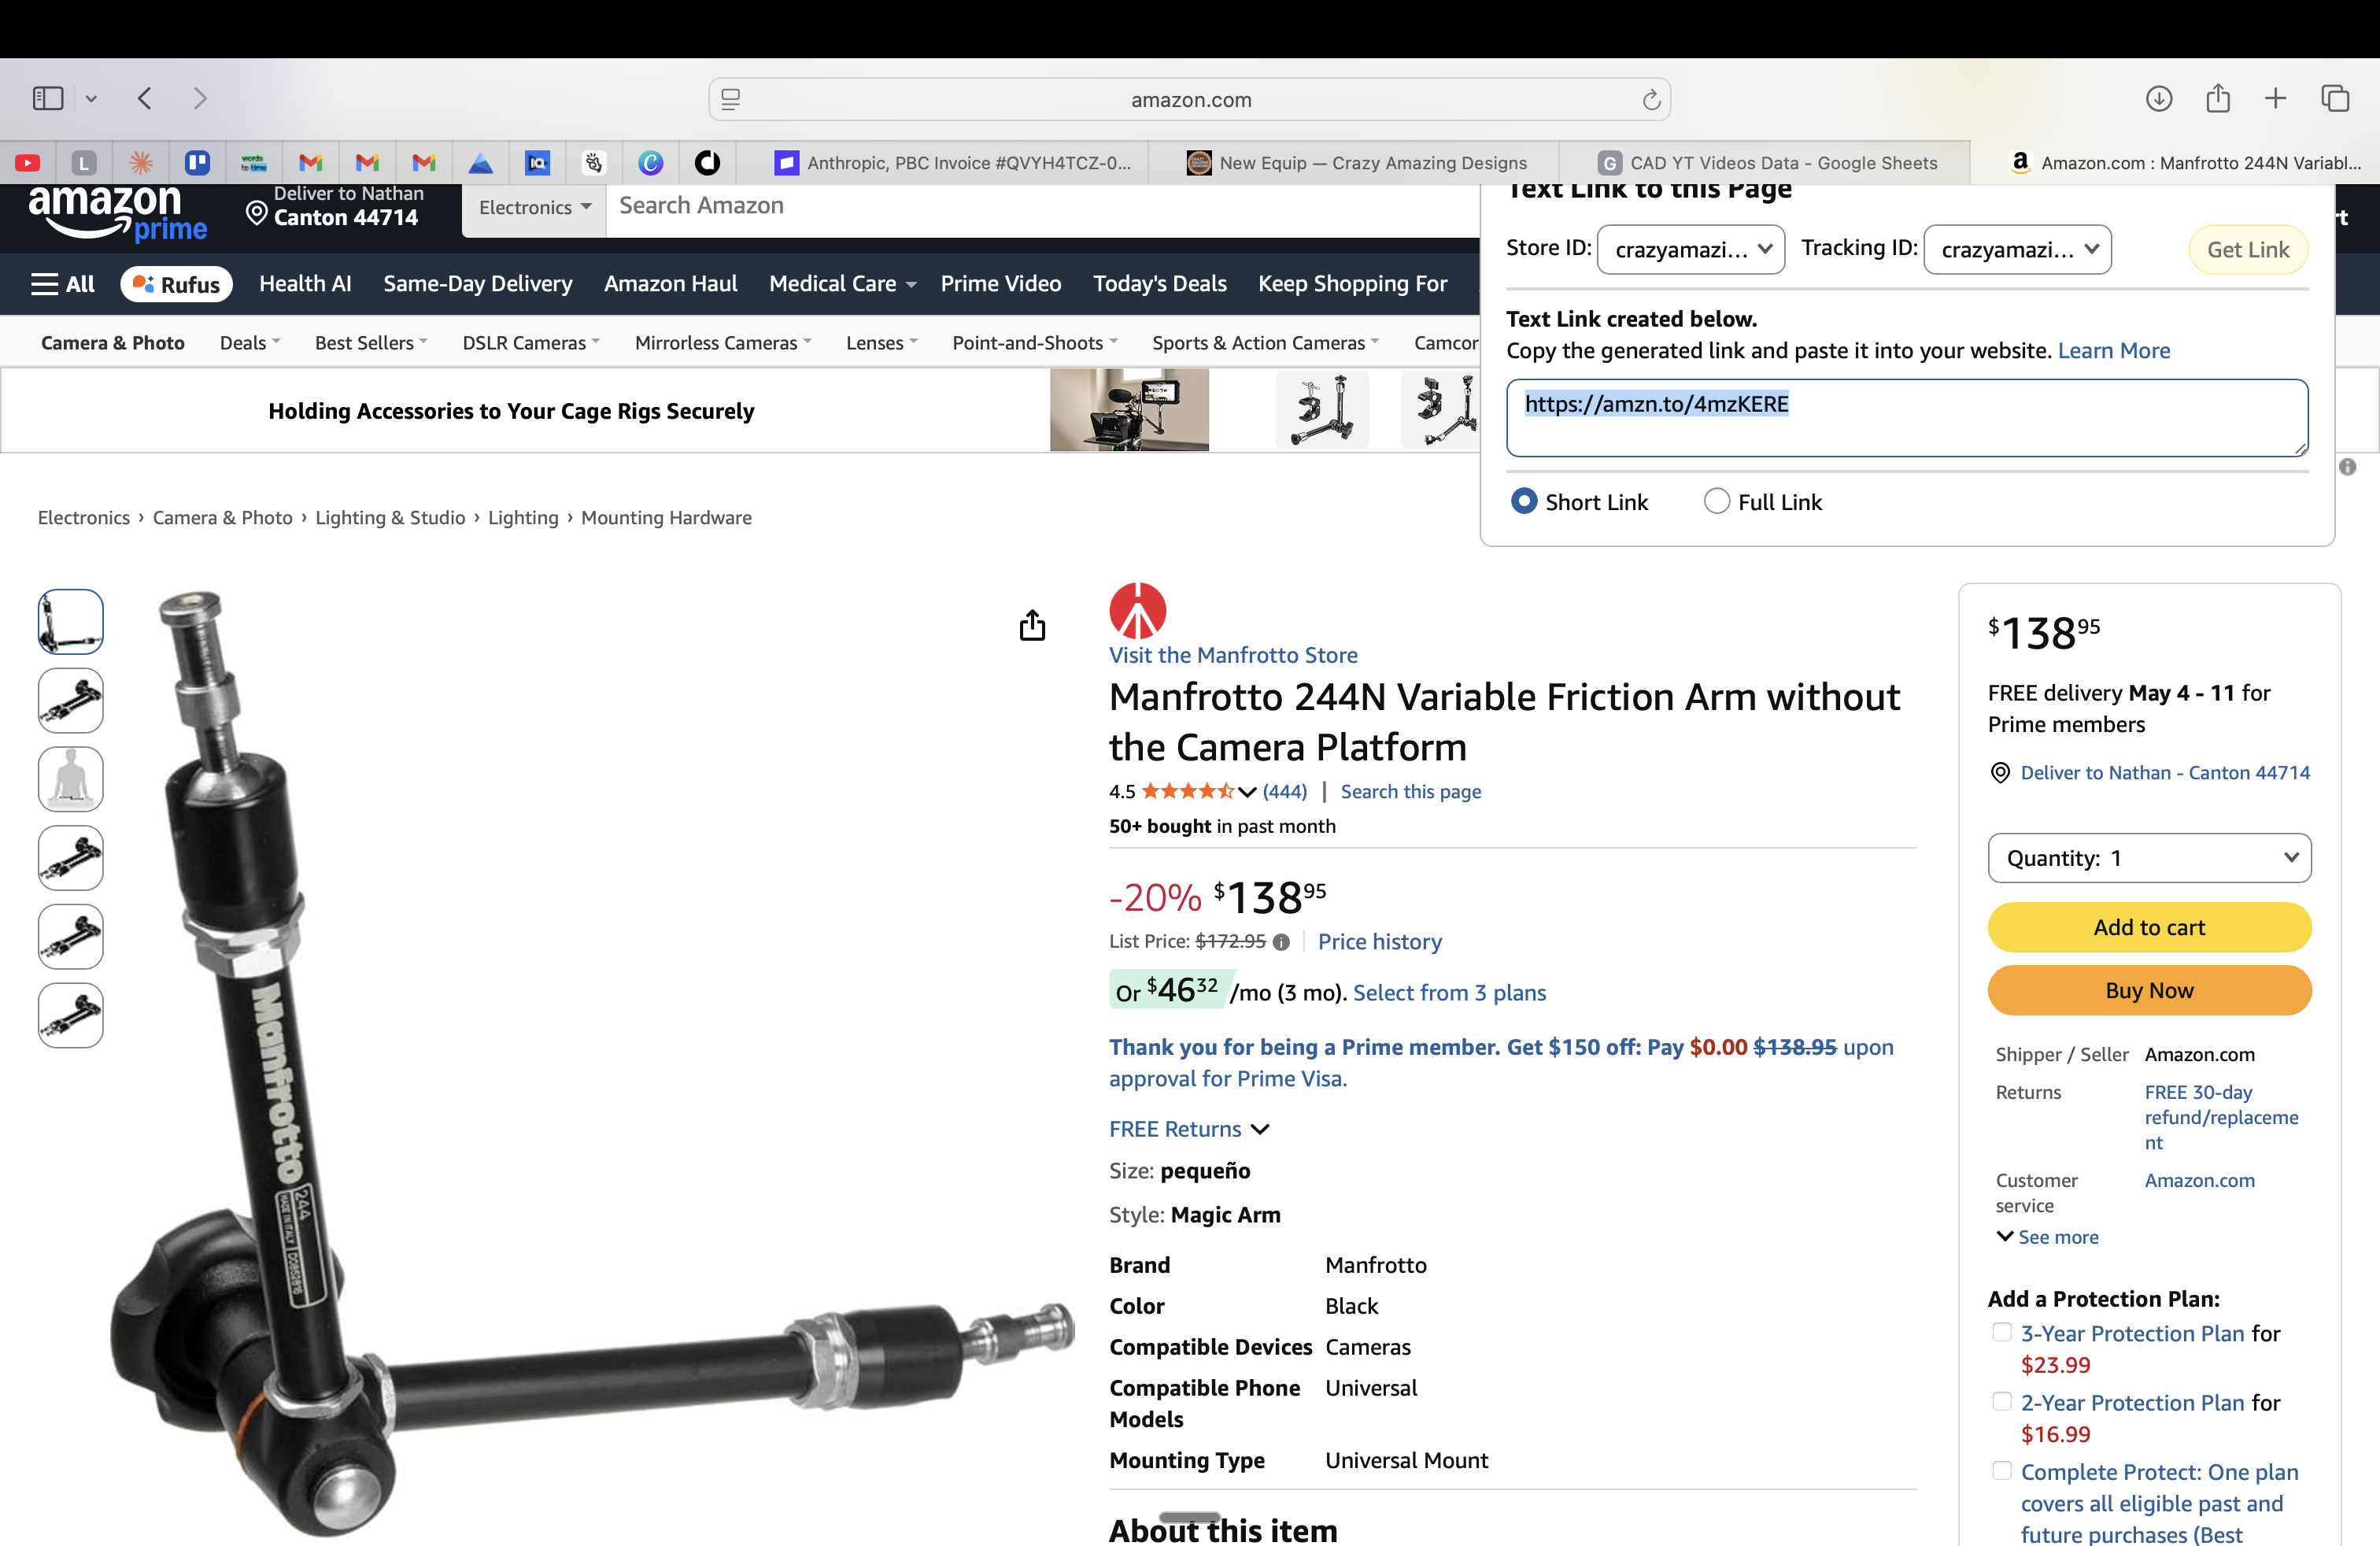Switch to Anthropic PBC Invoice tab
The height and width of the screenshot is (1546, 2380).
953,162
